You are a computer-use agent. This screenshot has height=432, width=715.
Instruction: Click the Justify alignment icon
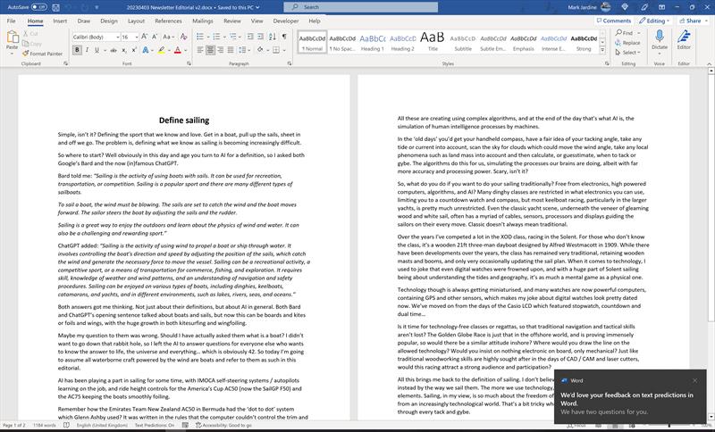pos(231,50)
